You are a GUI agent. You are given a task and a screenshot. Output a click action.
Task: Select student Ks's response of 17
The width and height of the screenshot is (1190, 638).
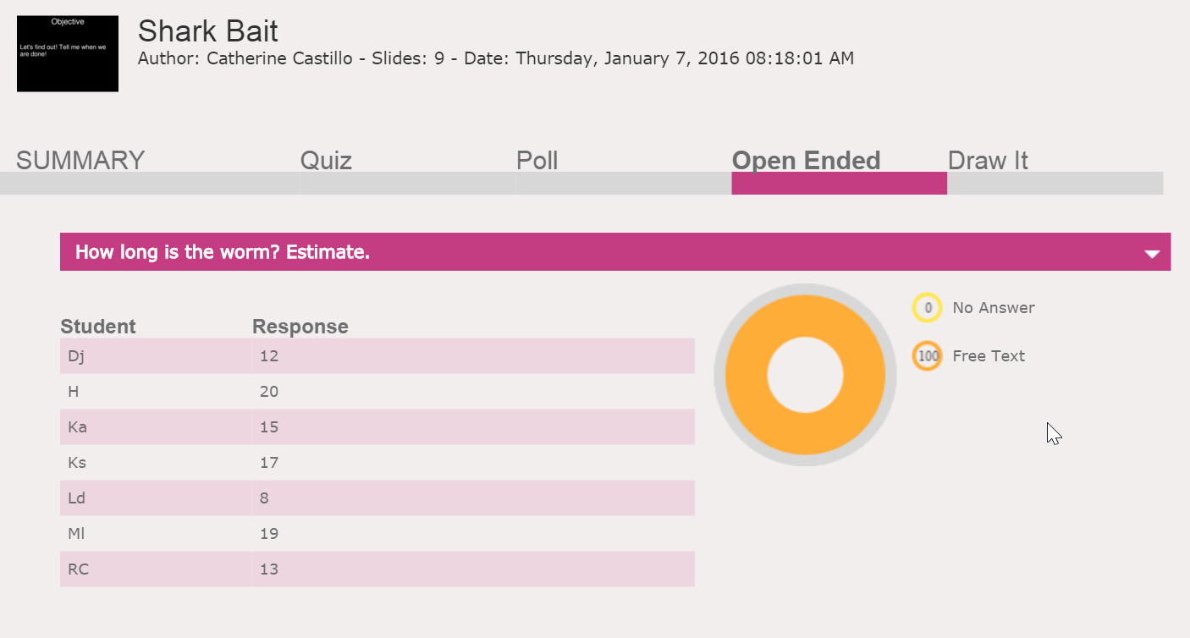tap(269, 463)
